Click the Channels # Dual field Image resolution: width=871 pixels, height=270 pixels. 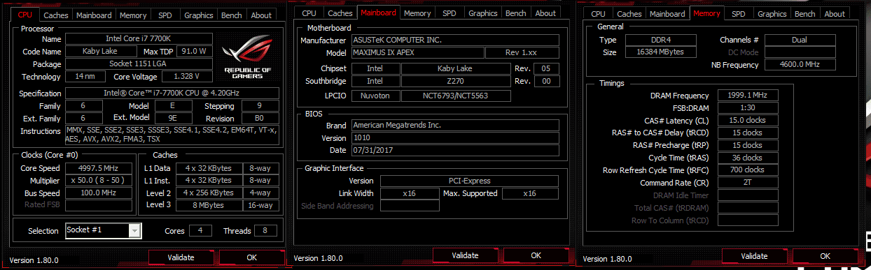800,40
